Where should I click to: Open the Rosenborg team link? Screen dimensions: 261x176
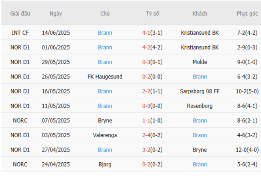point(200,106)
